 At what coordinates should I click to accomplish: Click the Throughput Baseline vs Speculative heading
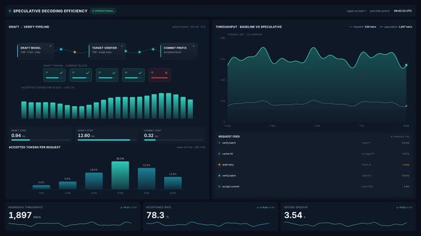pos(249,27)
